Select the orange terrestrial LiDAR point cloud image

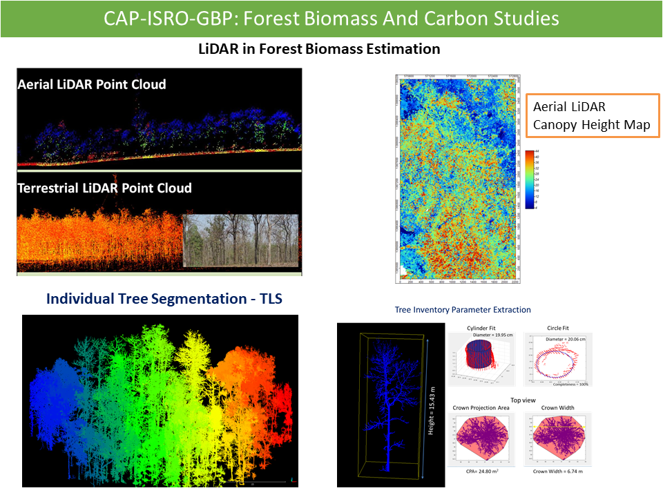click(99, 240)
